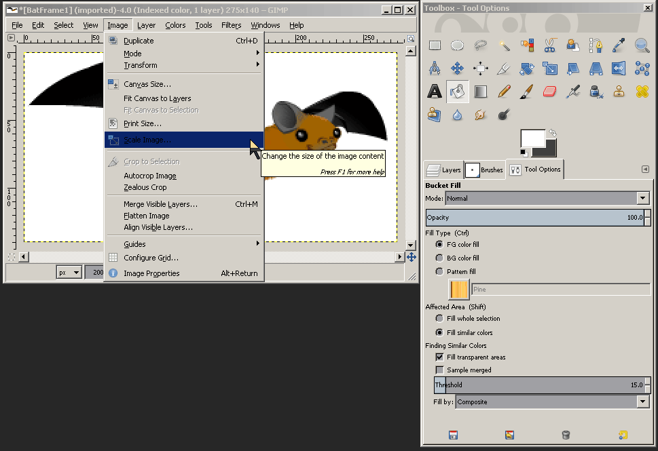The height and width of the screenshot is (451, 658).
Task: Expand the Guides submenu
Action: click(x=184, y=244)
